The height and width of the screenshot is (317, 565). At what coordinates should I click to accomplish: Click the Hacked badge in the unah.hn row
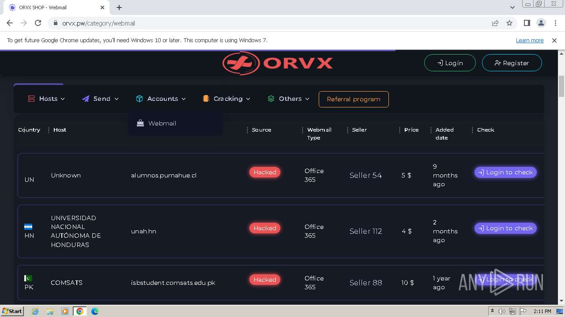pos(265,228)
